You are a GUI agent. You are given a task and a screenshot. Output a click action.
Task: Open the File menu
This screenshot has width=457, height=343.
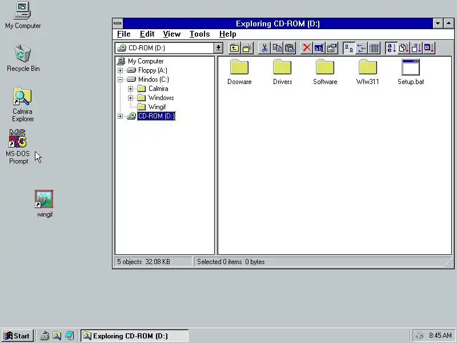pos(123,34)
